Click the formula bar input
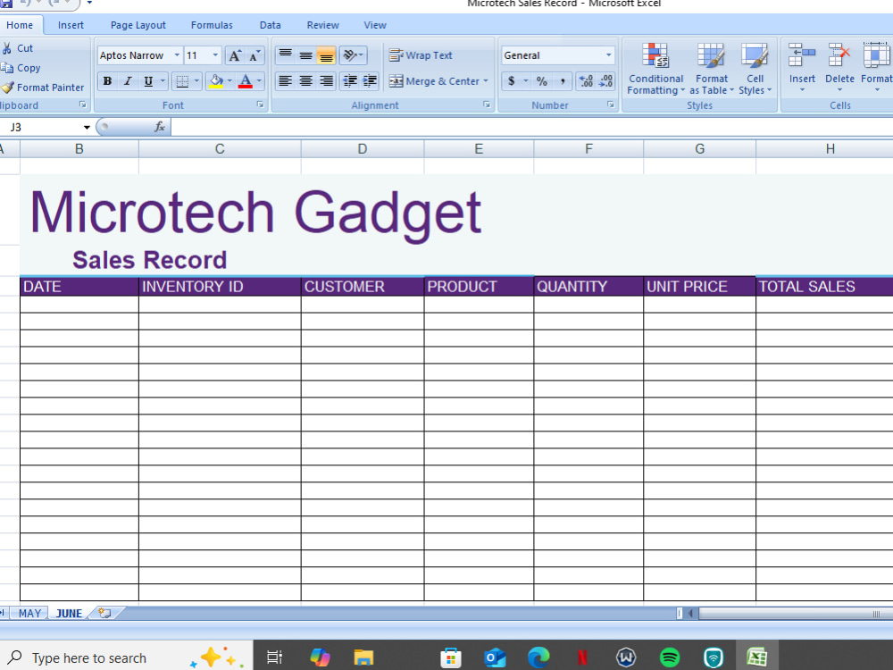Image resolution: width=893 pixels, height=670 pixels. (x=531, y=127)
